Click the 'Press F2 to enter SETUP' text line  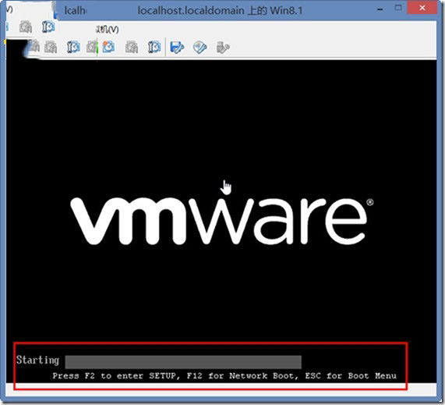tap(224, 376)
